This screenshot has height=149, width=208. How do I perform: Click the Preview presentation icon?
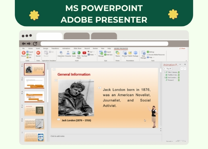125,53
